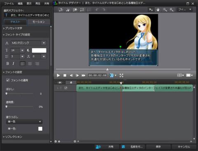This screenshot has width=198, height=151.
Task: Switch to the テキスト tab
Action: point(15,22)
